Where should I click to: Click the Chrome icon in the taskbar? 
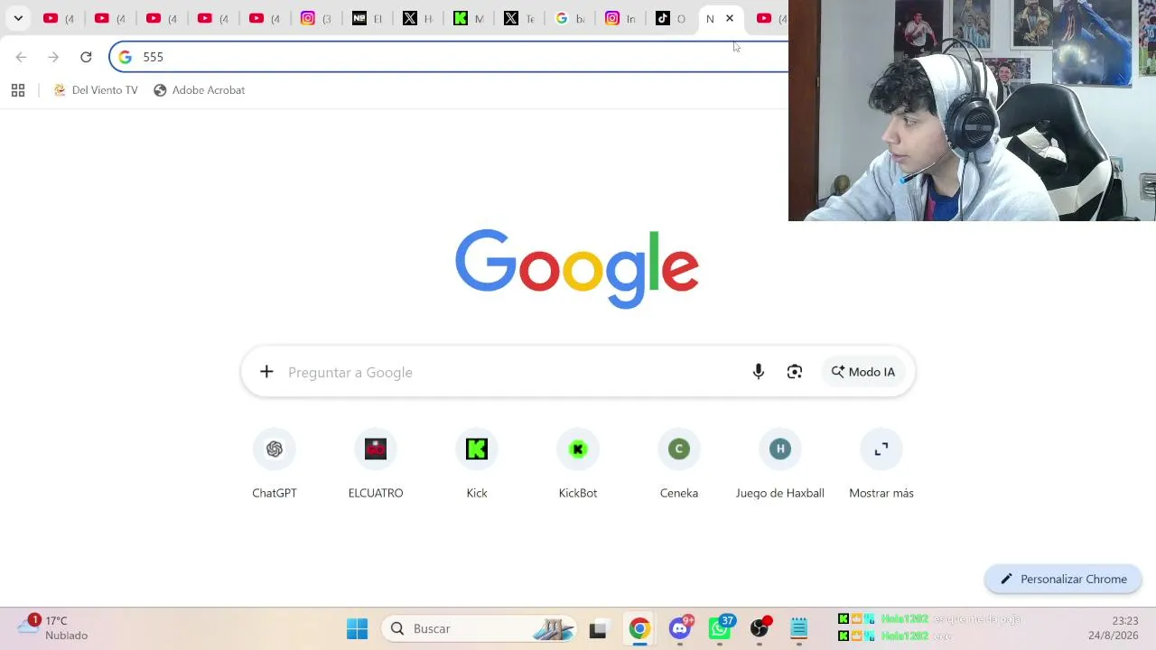click(x=639, y=628)
